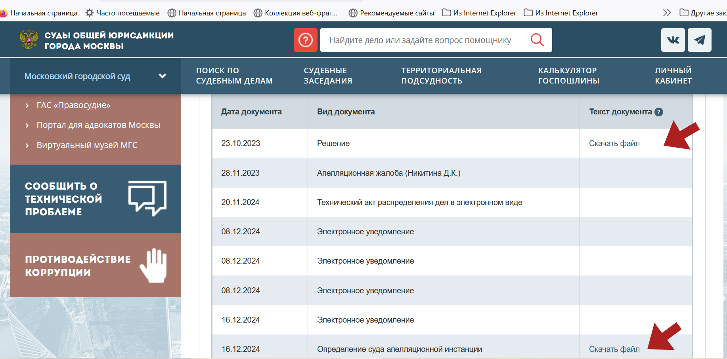Open the ГАС «Правосудие» sidebar link
The image size is (727, 359).
pyautogui.click(x=73, y=105)
